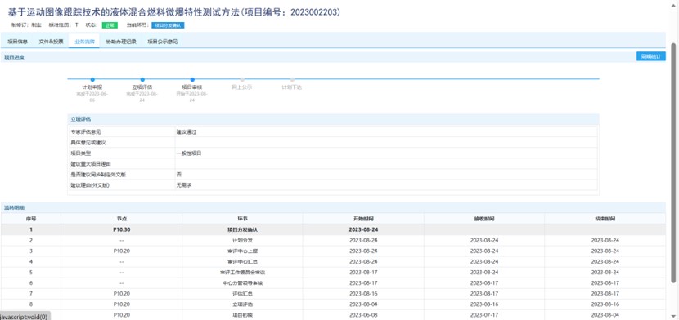The image size is (679, 320).
Task: Click the greyed 网上公示 step dot
Action: pos(242,79)
